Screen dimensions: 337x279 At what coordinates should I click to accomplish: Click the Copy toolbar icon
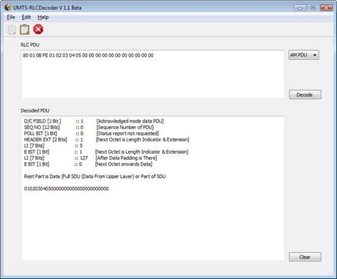click(x=11, y=29)
